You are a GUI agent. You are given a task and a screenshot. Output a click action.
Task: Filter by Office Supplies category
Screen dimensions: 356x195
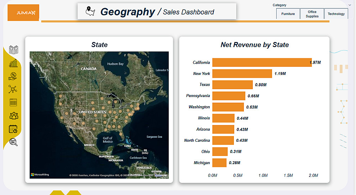[312, 14]
